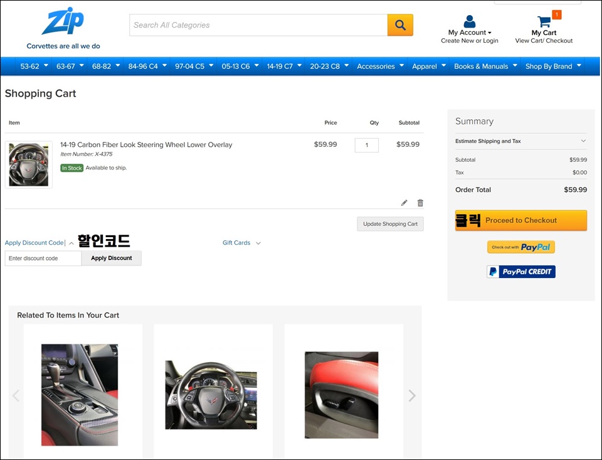The width and height of the screenshot is (602, 460).
Task: Expand the Gift Cards section
Action: click(241, 243)
